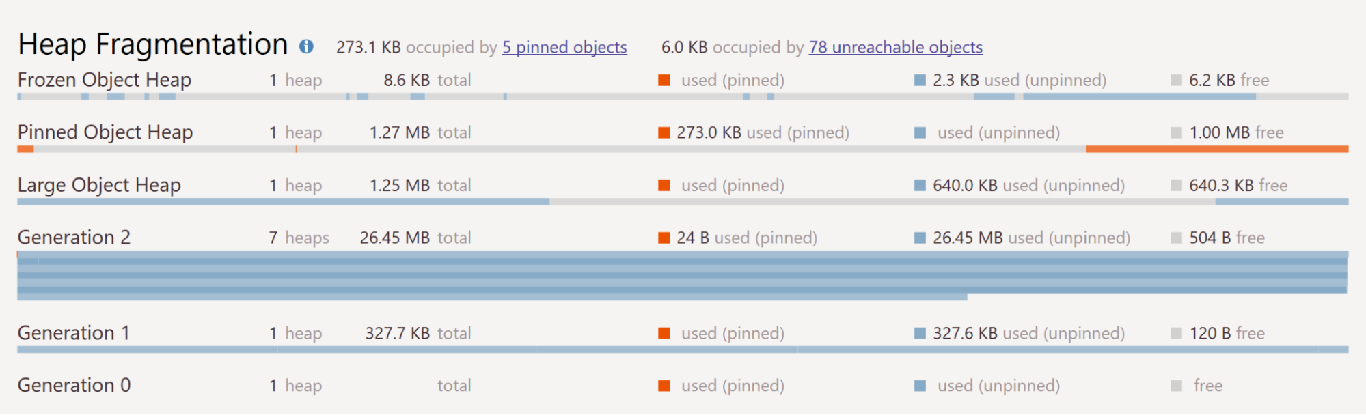Click gray free swatch in Frozen Object Heap row
The height and width of the screenshot is (415, 1366).
[x=1176, y=81]
